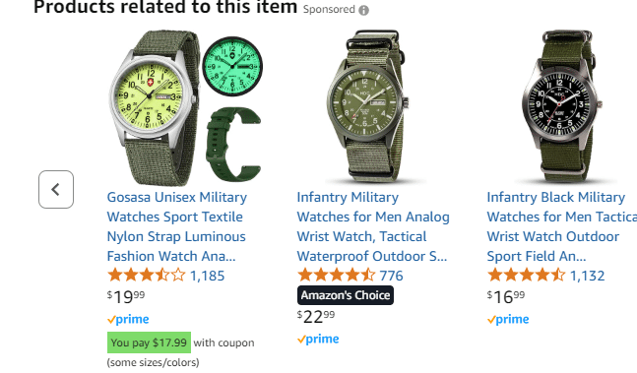This screenshot has width=637, height=373.
Task: Open star rating of green Infantry watch
Action: [337, 276]
